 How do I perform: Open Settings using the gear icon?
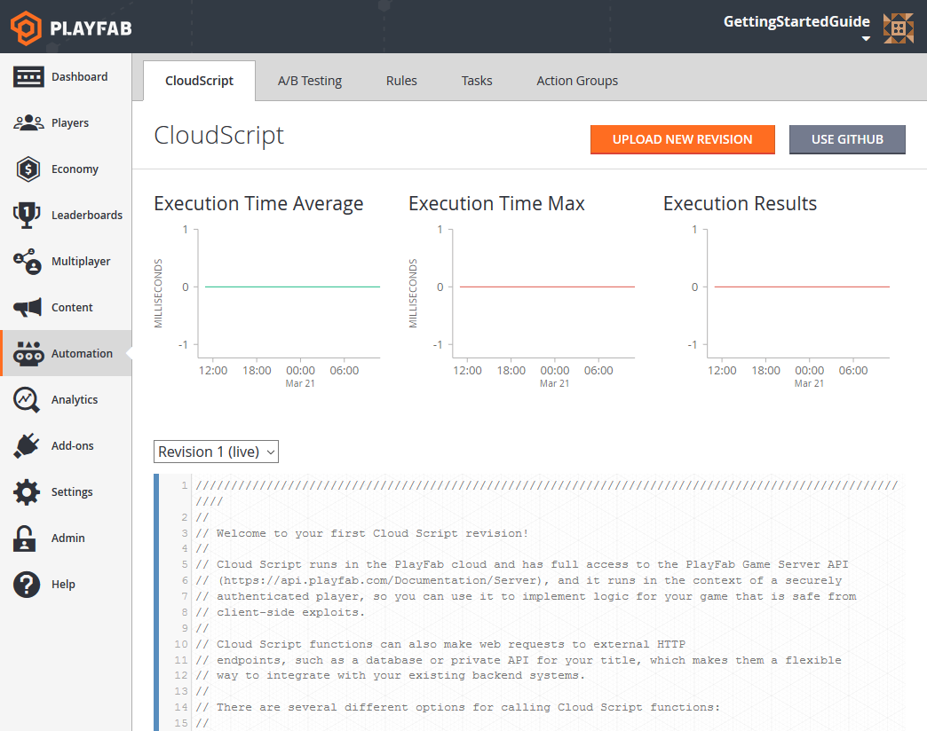pos(28,492)
